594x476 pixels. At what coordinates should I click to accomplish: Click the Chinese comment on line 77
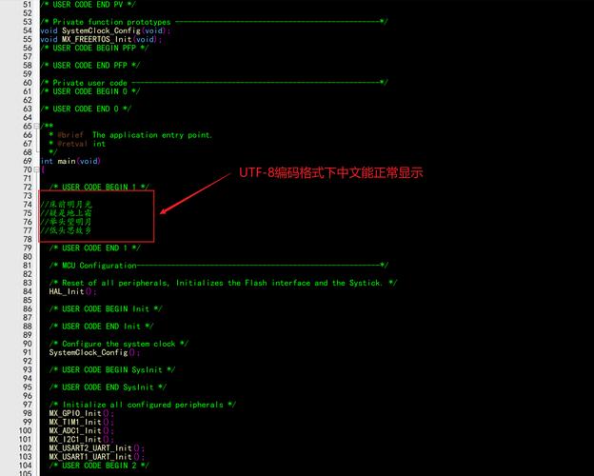(x=67, y=230)
